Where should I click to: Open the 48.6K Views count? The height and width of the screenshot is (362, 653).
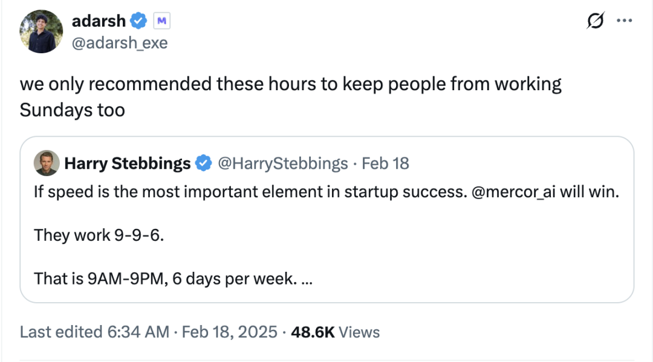pos(335,332)
